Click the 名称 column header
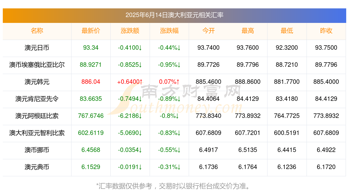 pos(37,31)
